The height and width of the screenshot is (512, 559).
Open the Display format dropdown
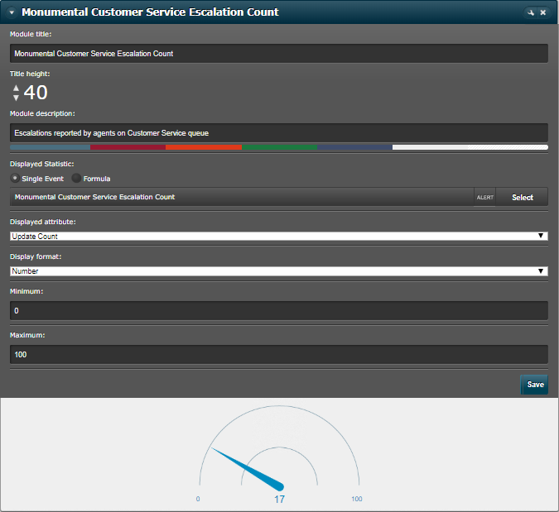click(x=279, y=271)
